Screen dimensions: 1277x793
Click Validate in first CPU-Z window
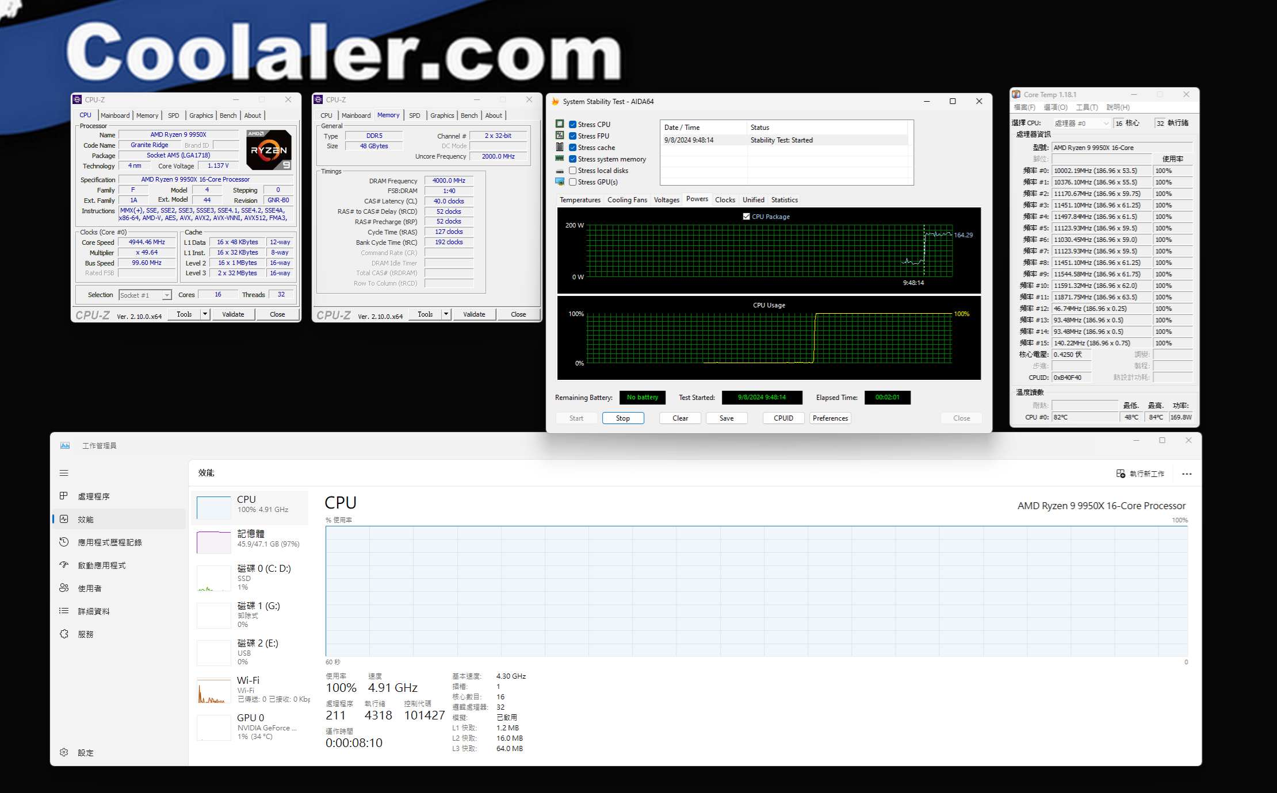(233, 314)
